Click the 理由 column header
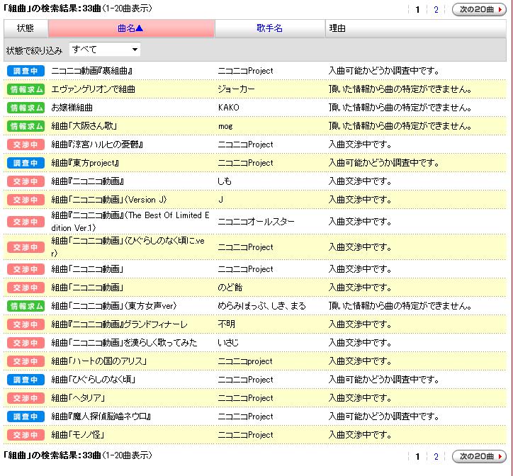 coord(415,28)
